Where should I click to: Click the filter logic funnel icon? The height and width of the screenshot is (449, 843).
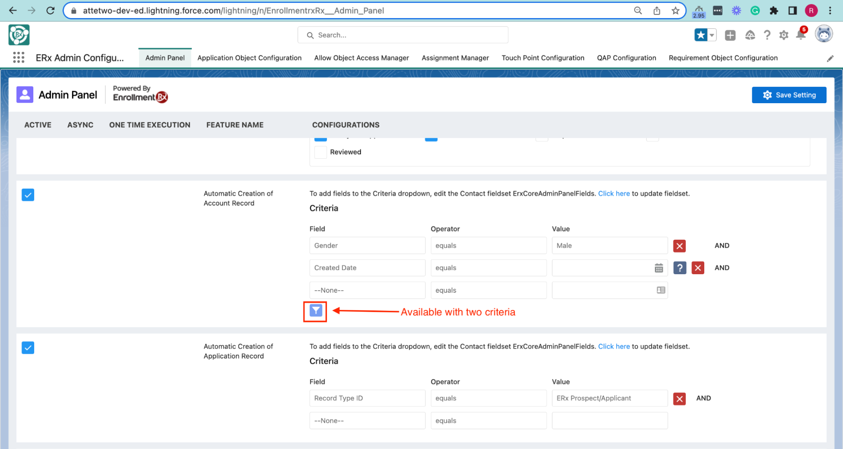point(315,311)
